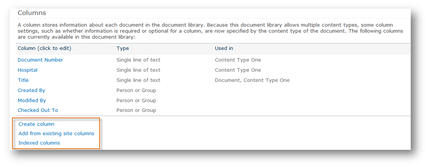Open the Modified By column
The height and width of the screenshot is (167, 428).
point(32,100)
